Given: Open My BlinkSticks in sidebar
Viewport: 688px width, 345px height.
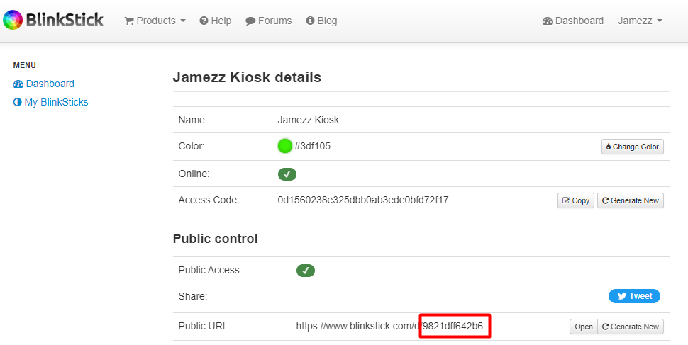Looking at the screenshot, I should point(51,102).
